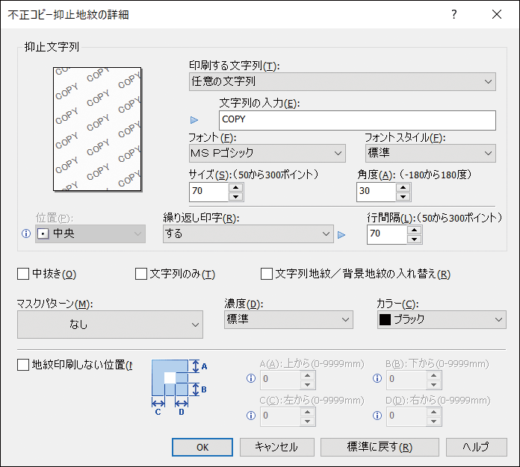
Task: Click the COPY watermark preview thumbnail
Action: pos(96,128)
